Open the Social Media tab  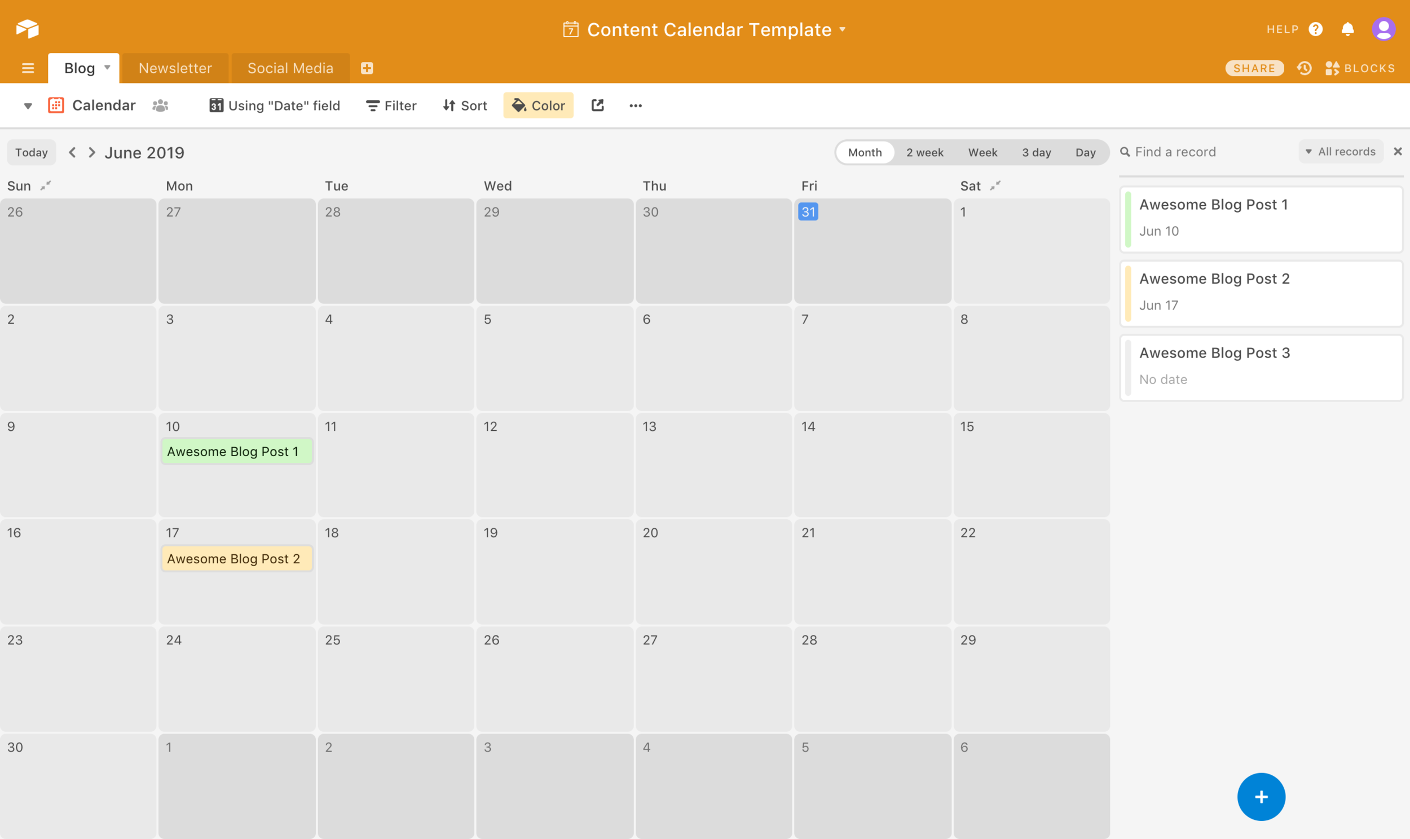point(290,68)
